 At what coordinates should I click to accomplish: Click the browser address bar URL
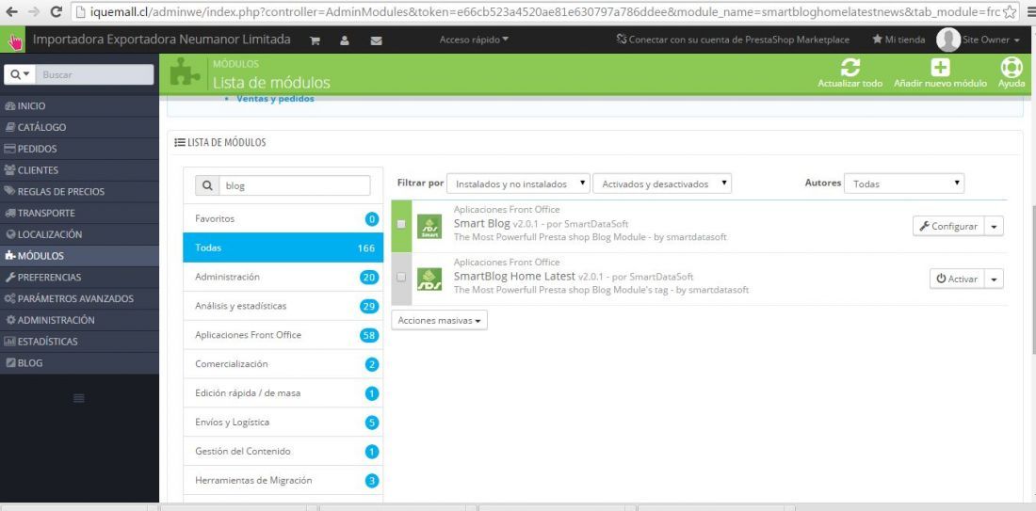pos(544,11)
